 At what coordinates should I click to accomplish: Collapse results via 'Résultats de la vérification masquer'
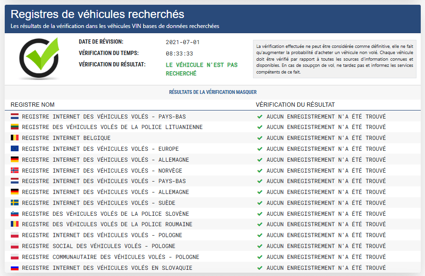tap(212, 92)
